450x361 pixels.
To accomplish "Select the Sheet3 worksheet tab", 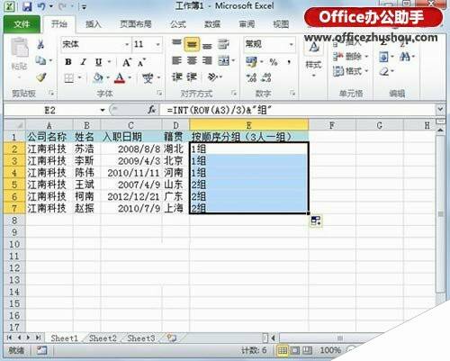I will pos(141,338).
